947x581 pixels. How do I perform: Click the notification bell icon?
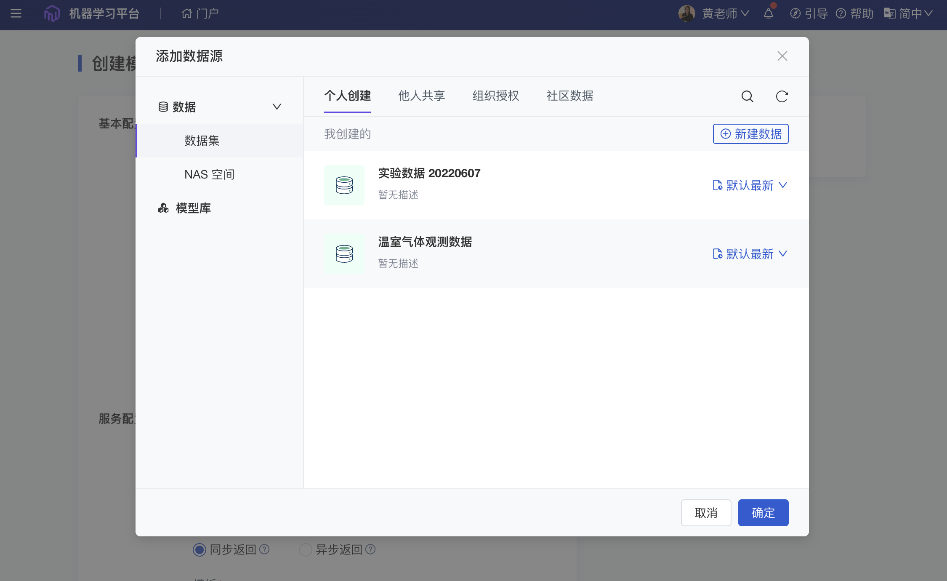[x=768, y=13]
